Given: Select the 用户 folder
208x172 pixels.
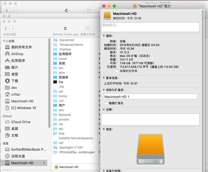Looking at the screenshot, I should tap(59, 105).
